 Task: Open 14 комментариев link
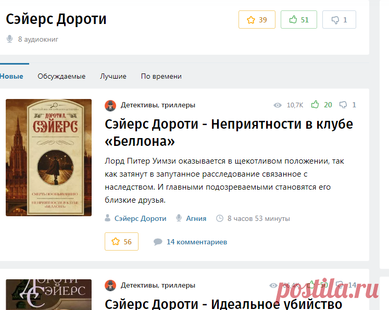click(197, 242)
